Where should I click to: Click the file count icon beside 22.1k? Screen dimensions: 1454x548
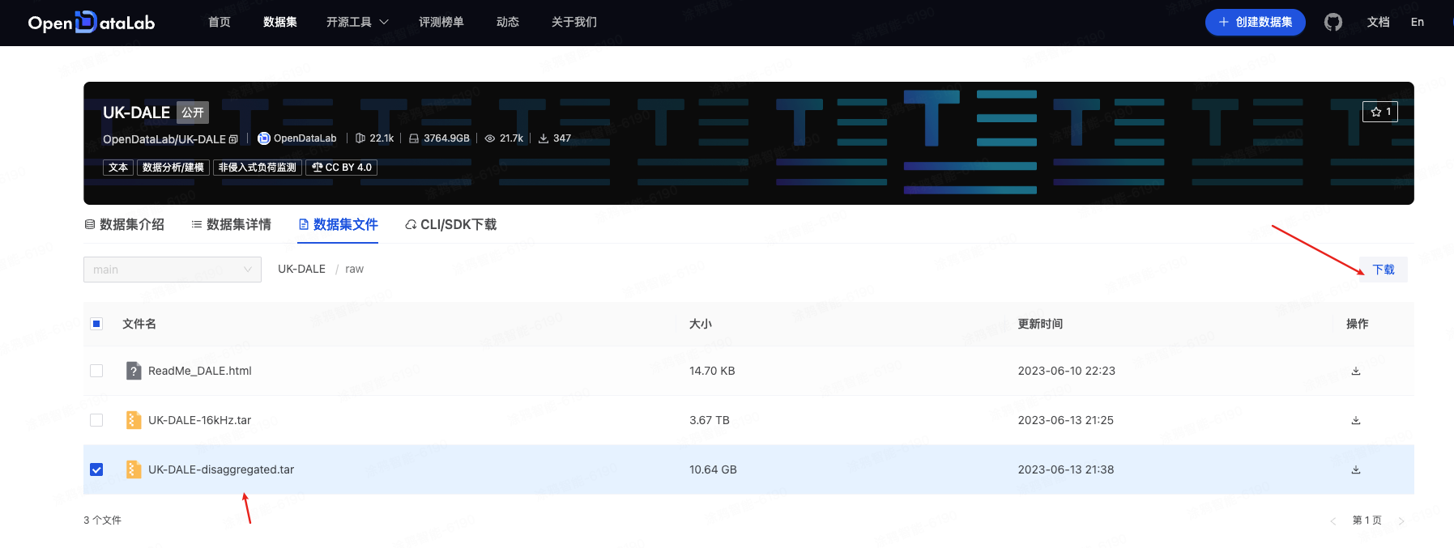coord(360,138)
